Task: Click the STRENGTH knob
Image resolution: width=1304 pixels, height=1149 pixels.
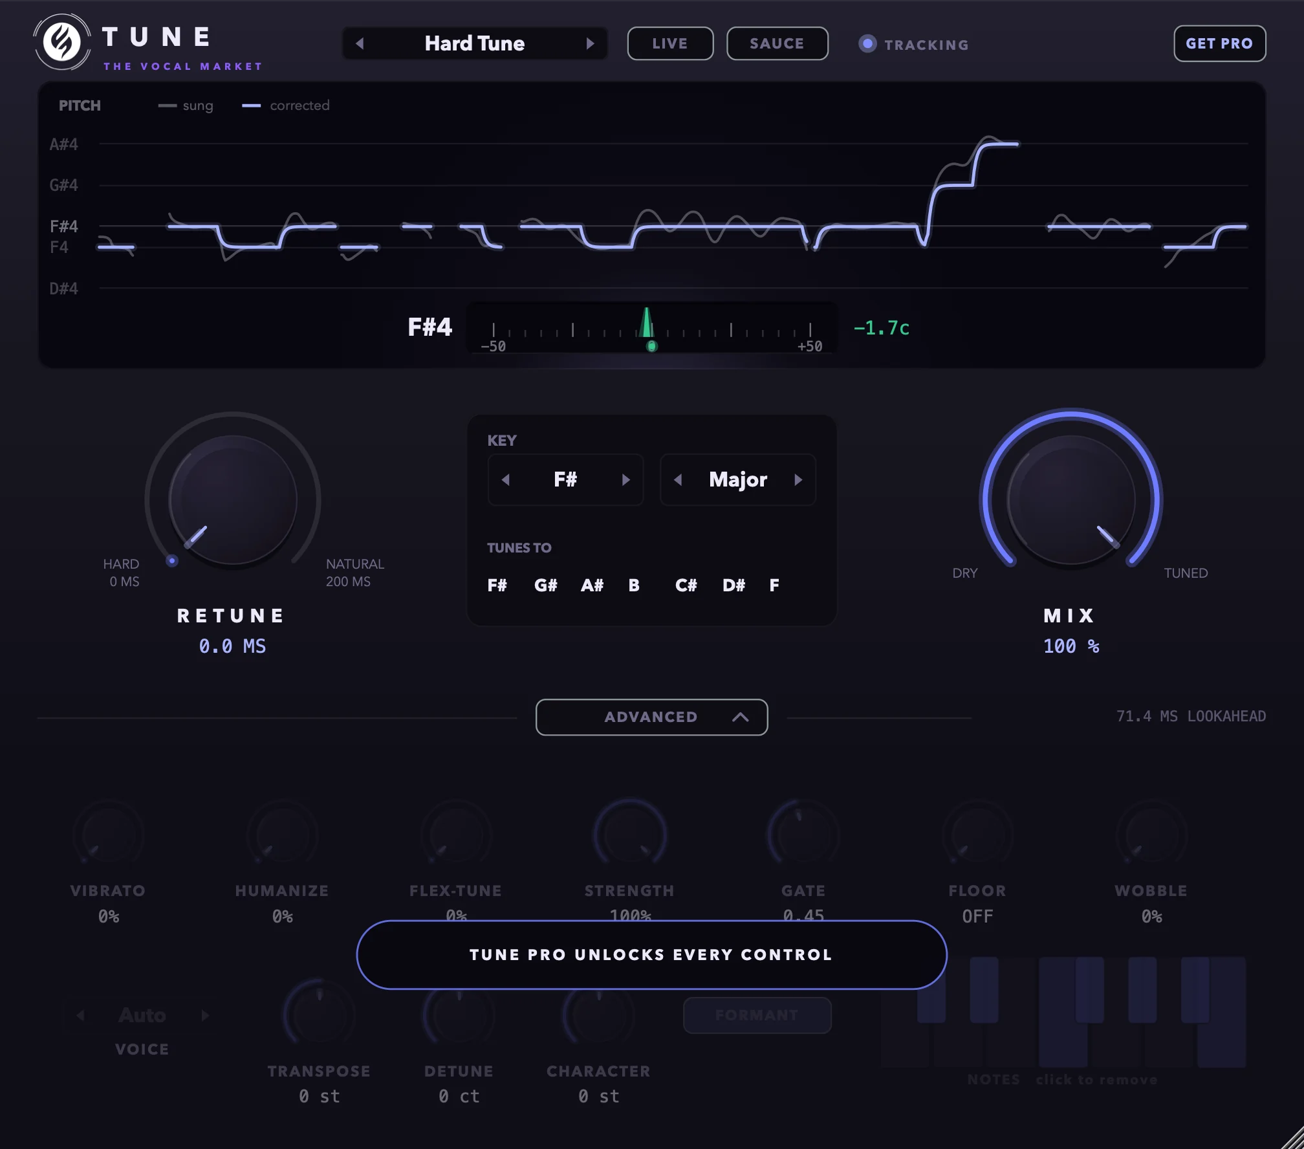Action: click(630, 835)
